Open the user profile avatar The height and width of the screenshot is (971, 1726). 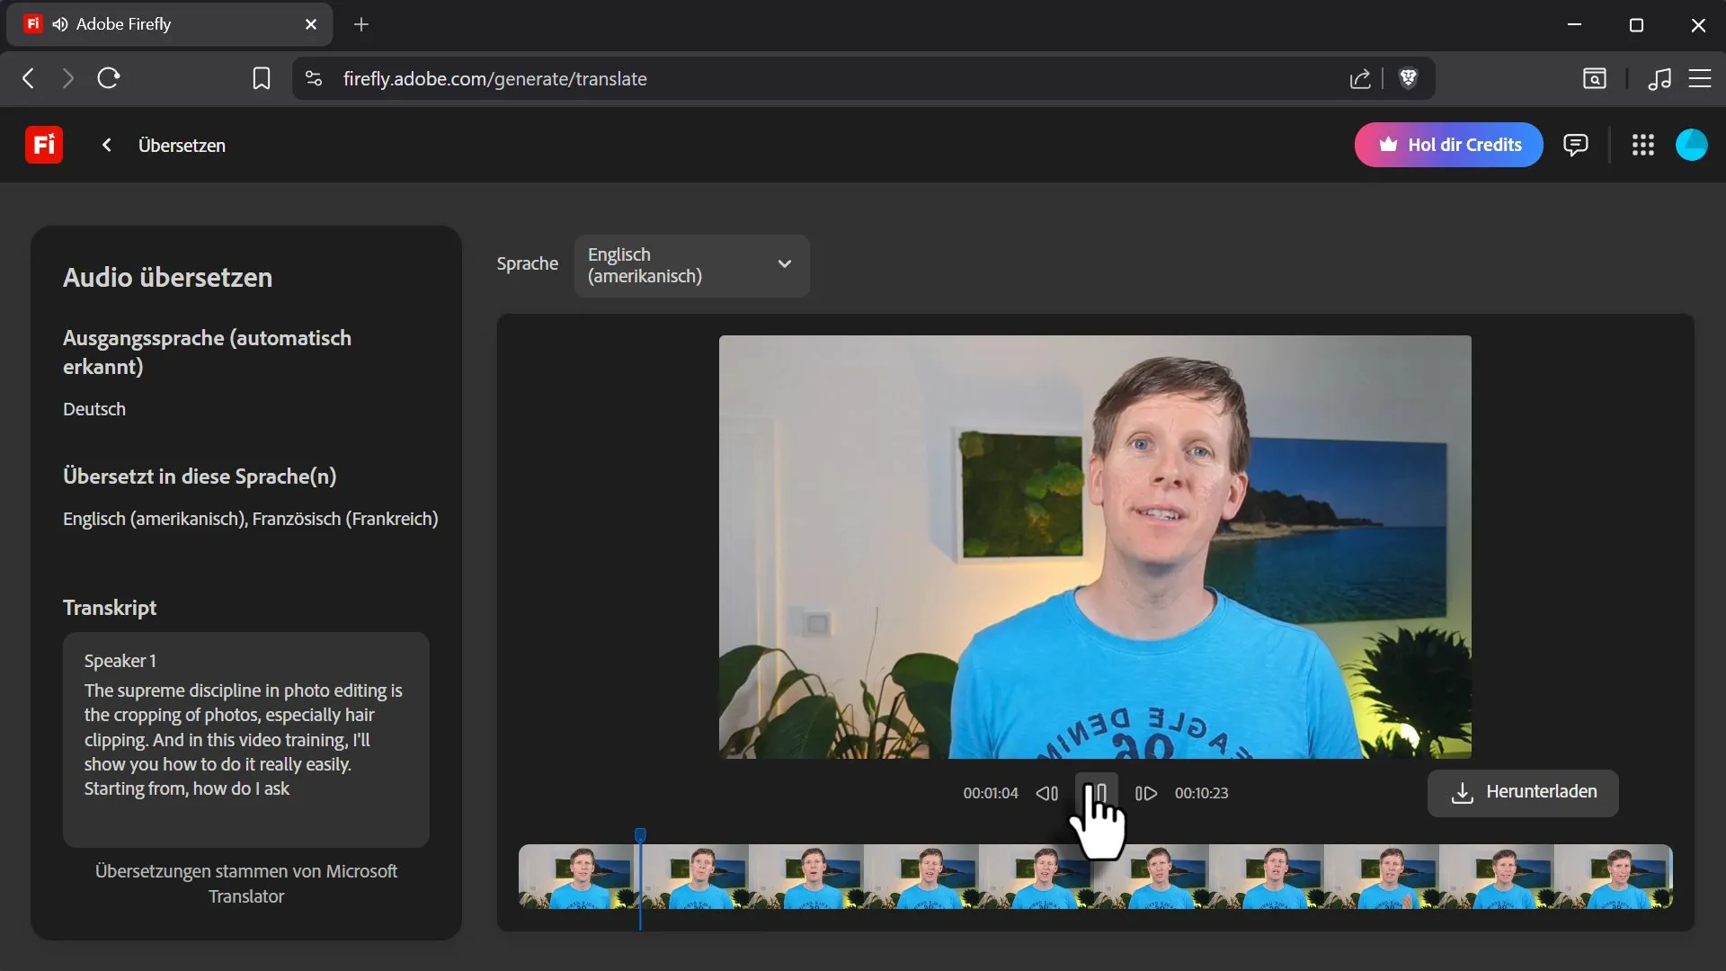pos(1691,145)
